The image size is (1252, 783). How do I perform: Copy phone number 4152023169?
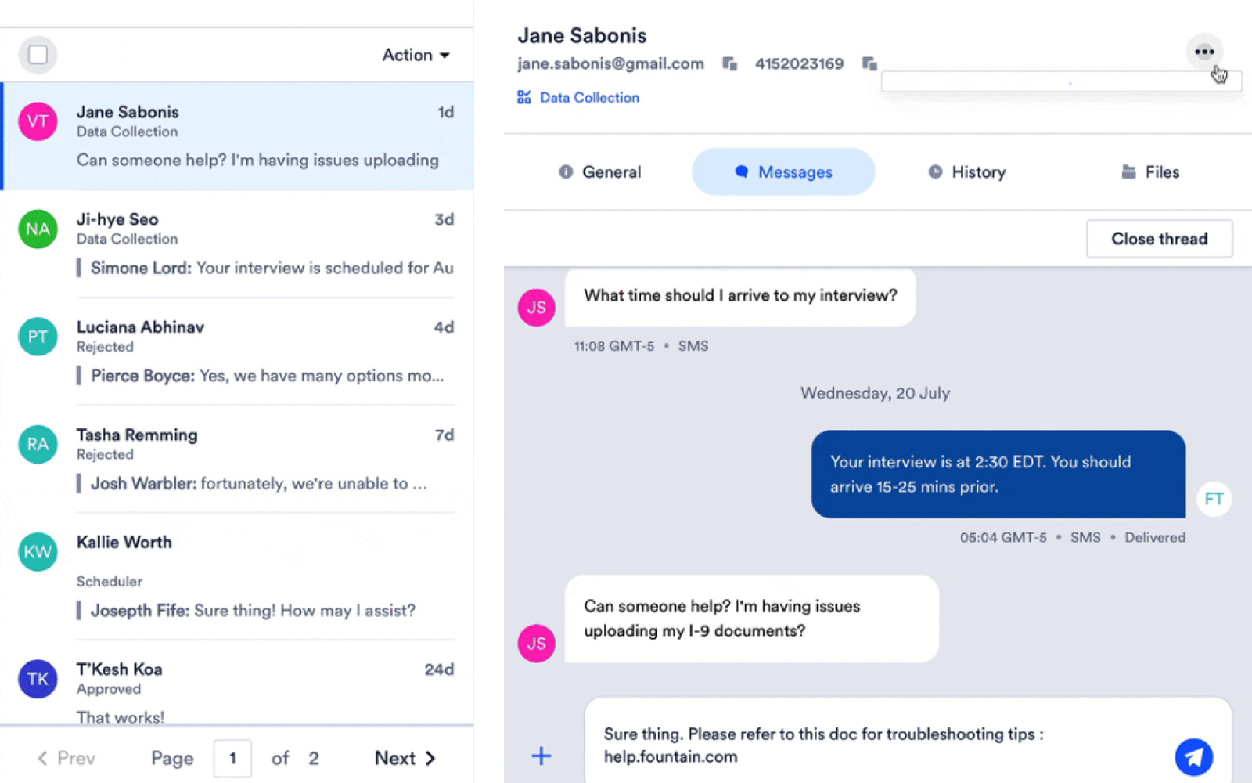pos(869,63)
